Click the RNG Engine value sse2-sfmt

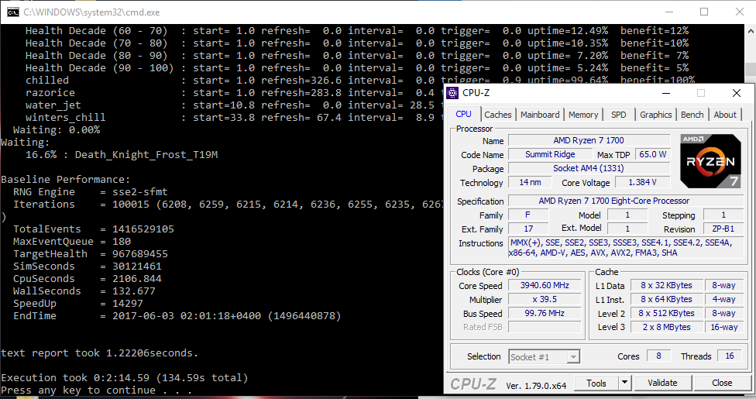140,192
